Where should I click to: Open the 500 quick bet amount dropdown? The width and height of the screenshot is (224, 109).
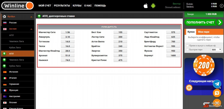point(216,50)
